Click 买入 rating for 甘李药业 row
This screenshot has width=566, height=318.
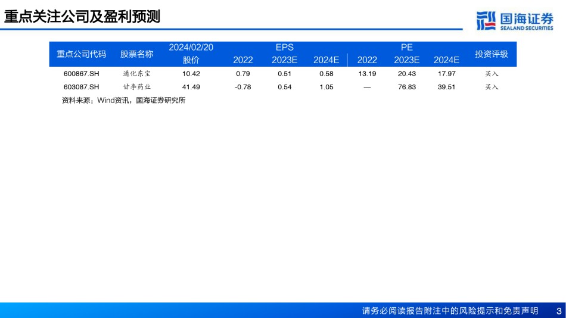(x=492, y=87)
